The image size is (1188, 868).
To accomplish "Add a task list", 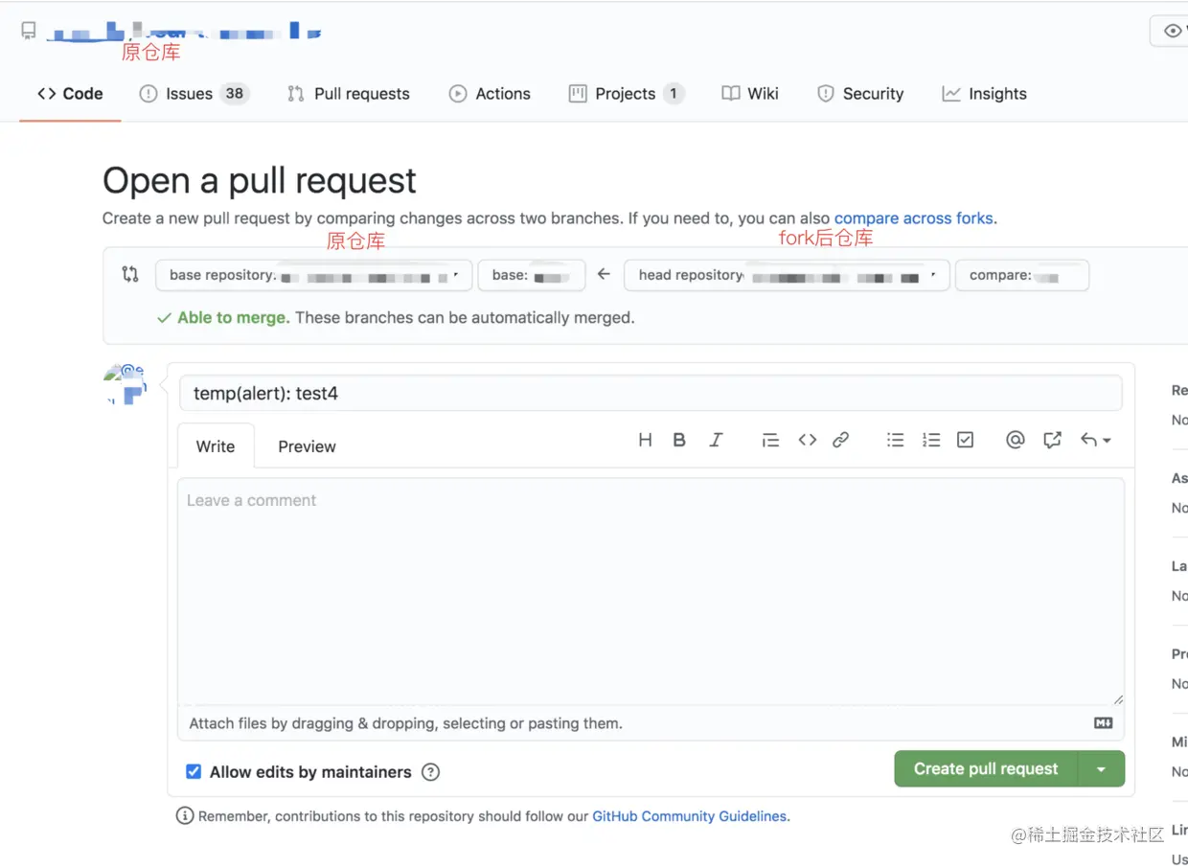I will coord(965,440).
